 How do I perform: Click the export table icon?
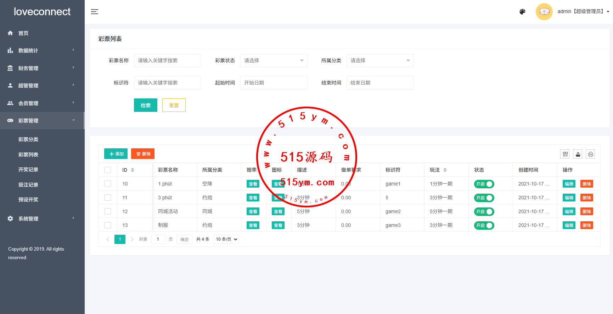coord(578,154)
